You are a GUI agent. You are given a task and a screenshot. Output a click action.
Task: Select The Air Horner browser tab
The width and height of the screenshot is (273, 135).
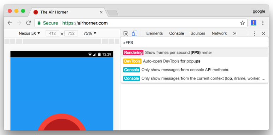pyautogui.click(x=68, y=12)
